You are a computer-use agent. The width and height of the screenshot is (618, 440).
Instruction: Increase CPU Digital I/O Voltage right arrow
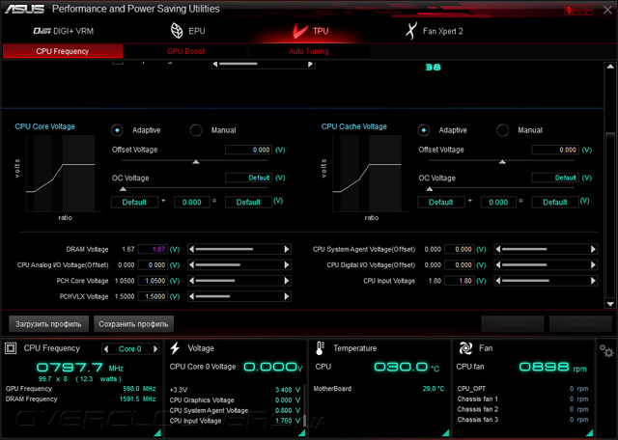coord(593,264)
